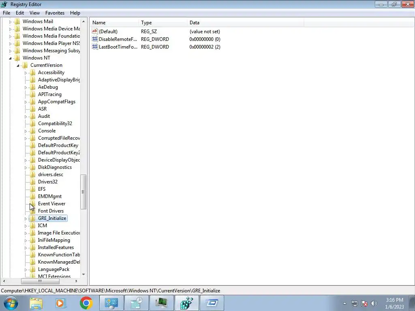The height and width of the screenshot is (311, 415).
Task: Expand the LanguagePack key
Action: 26,269
